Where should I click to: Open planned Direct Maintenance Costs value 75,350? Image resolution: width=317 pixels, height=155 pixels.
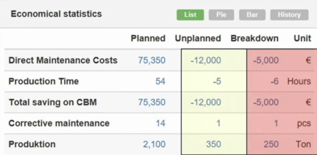152,60
